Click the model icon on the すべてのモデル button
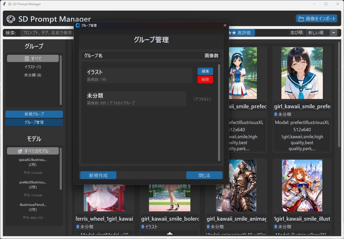344x239 pixels. pos(20,151)
